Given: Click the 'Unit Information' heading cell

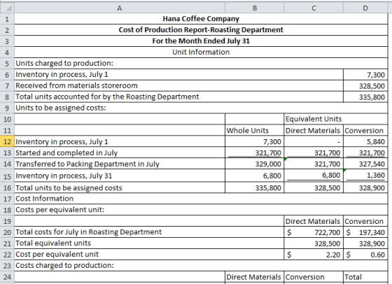Looking at the screenshot, I should [x=201, y=52].
